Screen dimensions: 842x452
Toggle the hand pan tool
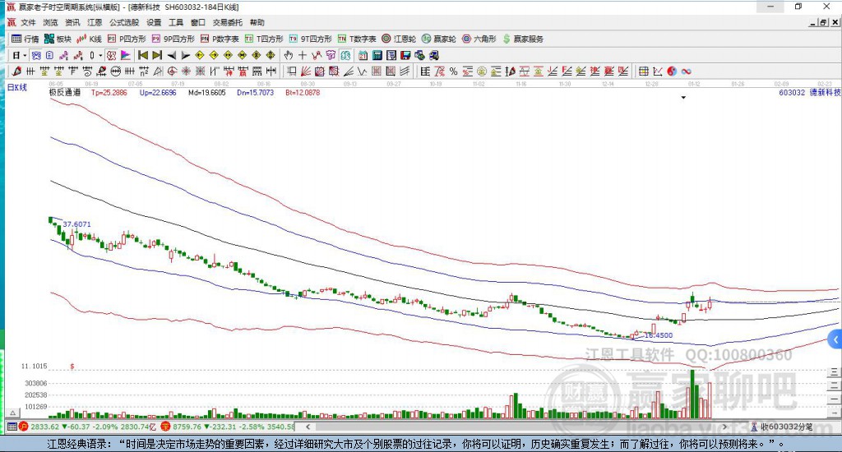tap(288, 55)
